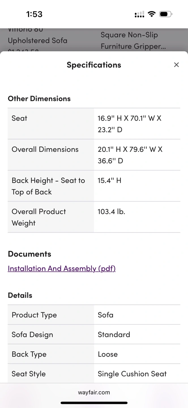Select the Square Non-Slip Furniture Gripper product

pos(133,41)
